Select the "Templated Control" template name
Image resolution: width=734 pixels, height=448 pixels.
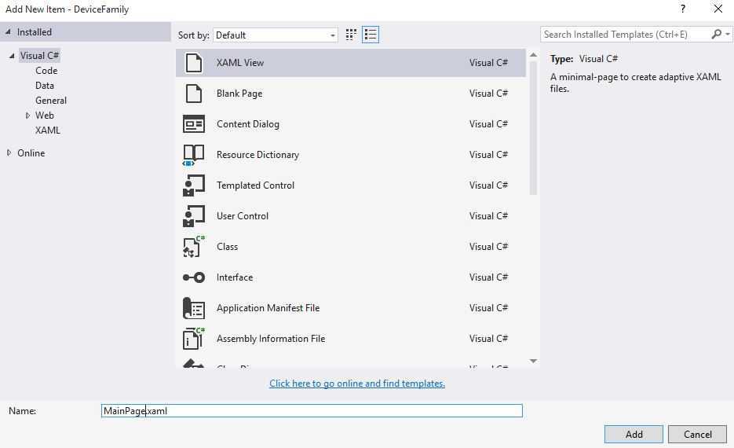click(255, 185)
